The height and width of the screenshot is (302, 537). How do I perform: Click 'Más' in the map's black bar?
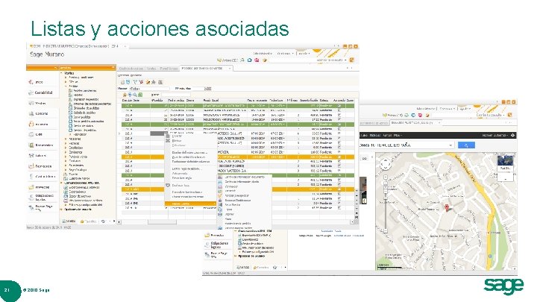(398, 135)
